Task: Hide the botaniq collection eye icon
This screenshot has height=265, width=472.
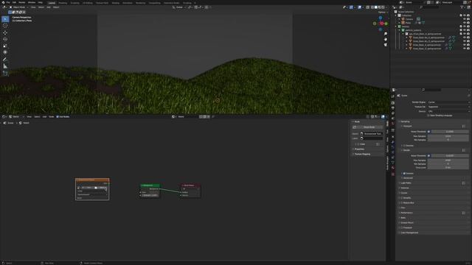Action: (465, 26)
